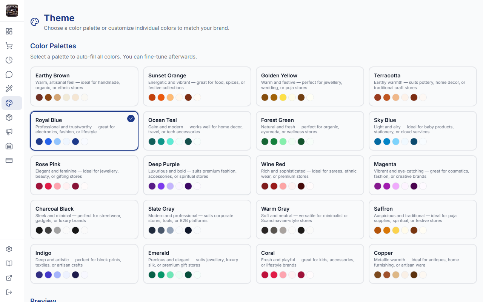Image resolution: width=483 pixels, height=302 pixels.
Task: Click the warehouse icon in sidebar
Action: [9, 146]
